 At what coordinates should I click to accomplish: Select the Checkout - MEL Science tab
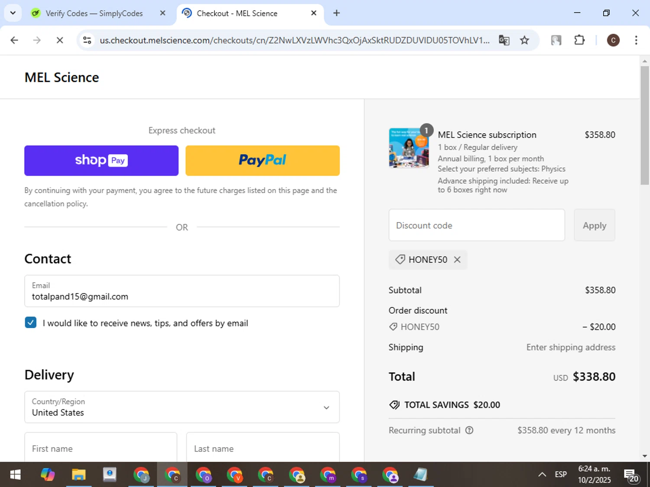(x=250, y=13)
